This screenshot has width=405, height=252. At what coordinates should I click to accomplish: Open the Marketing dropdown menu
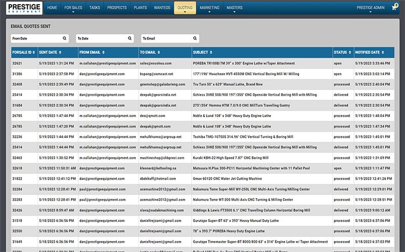(209, 8)
